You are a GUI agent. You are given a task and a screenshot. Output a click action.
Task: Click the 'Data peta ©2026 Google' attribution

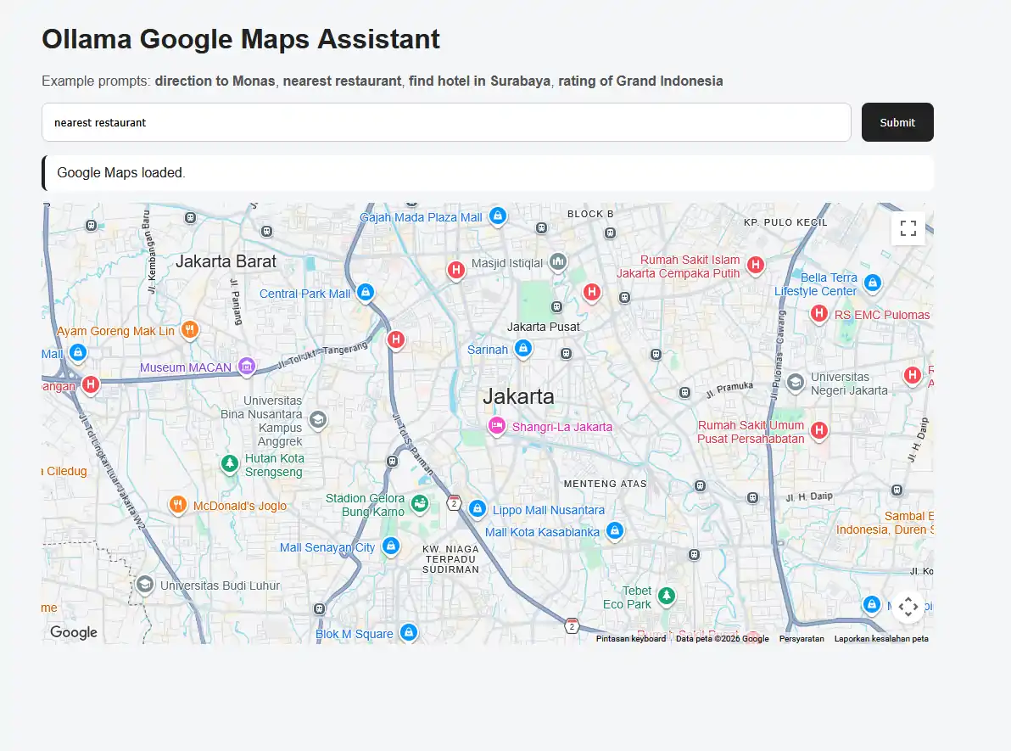coord(722,639)
